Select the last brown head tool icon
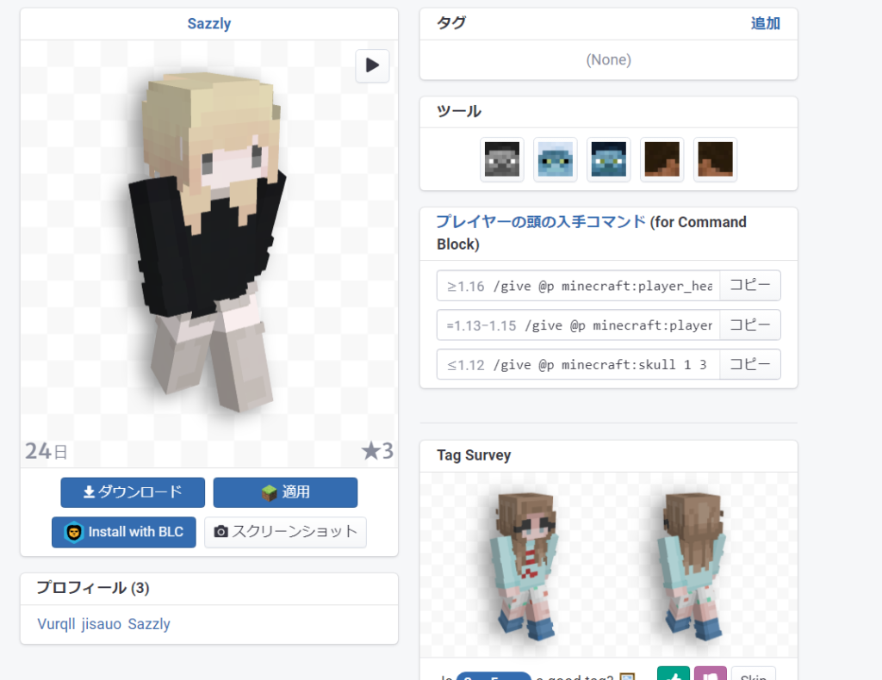This screenshot has height=680, width=882. click(716, 159)
